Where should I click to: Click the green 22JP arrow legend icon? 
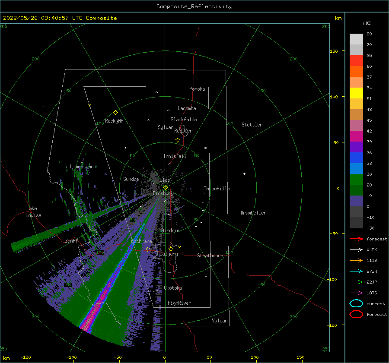pyautogui.click(x=356, y=282)
